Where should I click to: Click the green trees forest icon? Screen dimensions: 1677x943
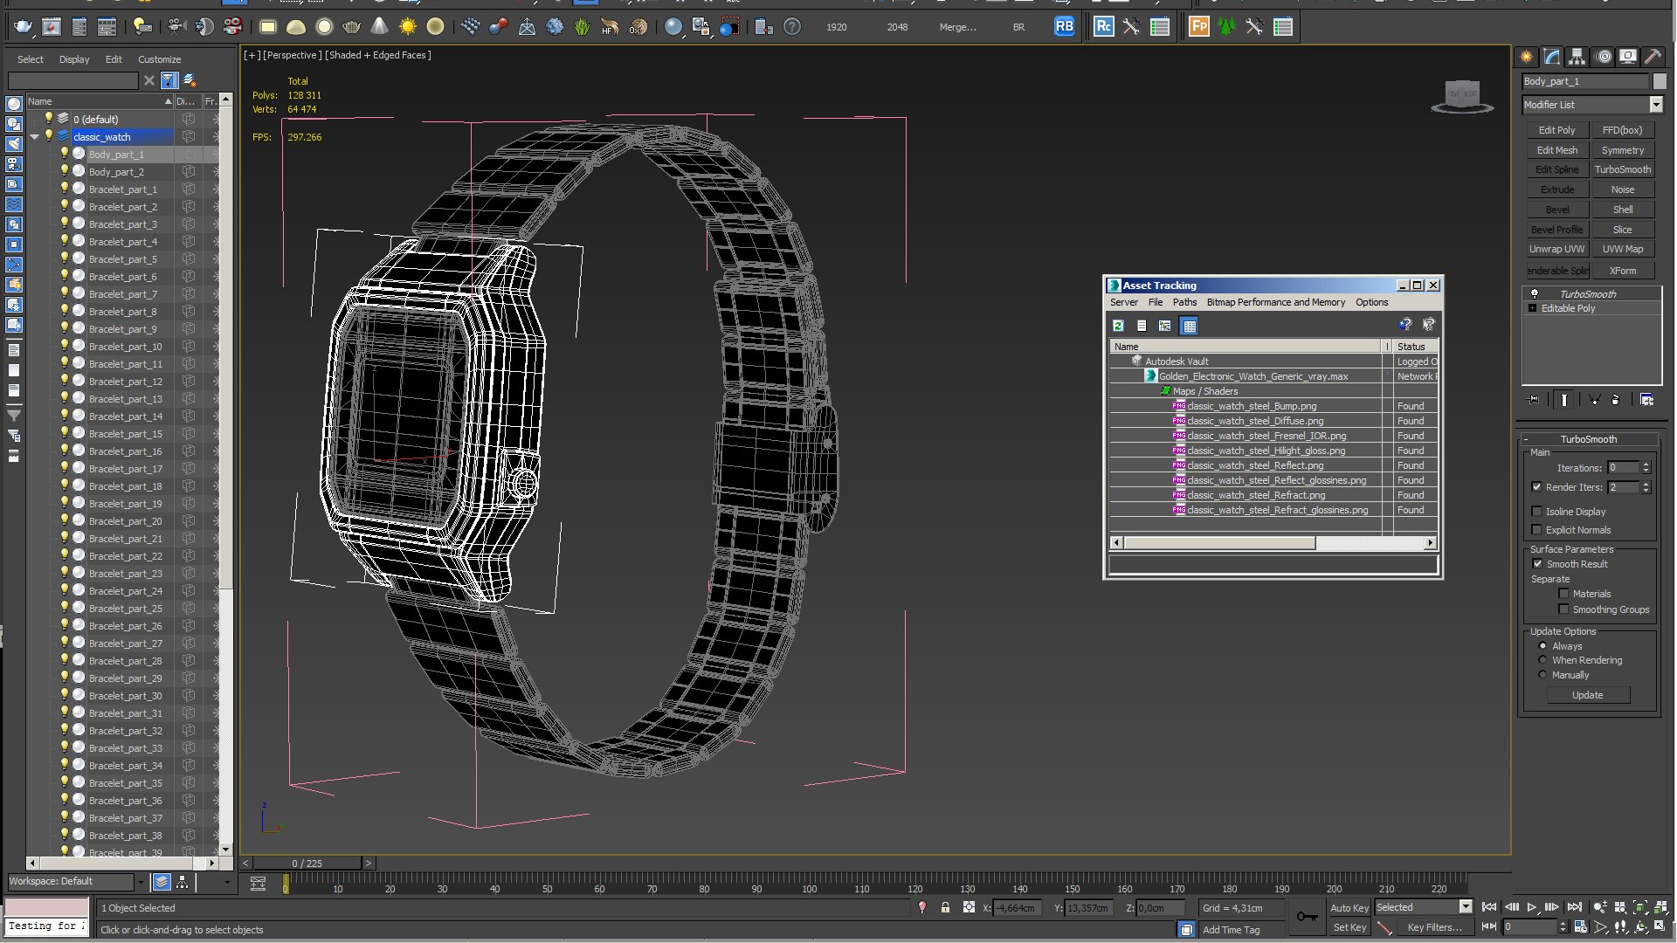coord(1227,27)
